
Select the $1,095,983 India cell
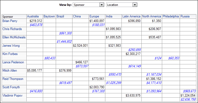113,29
